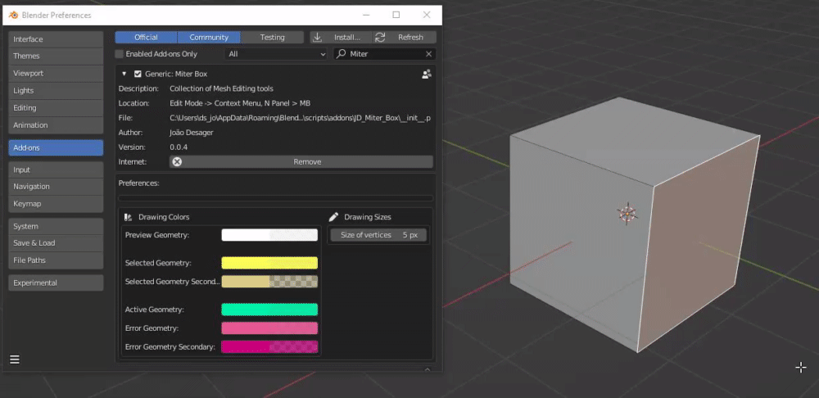This screenshot has width=819, height=398.
Task: Click the author name João Desager
Action: 191,133
